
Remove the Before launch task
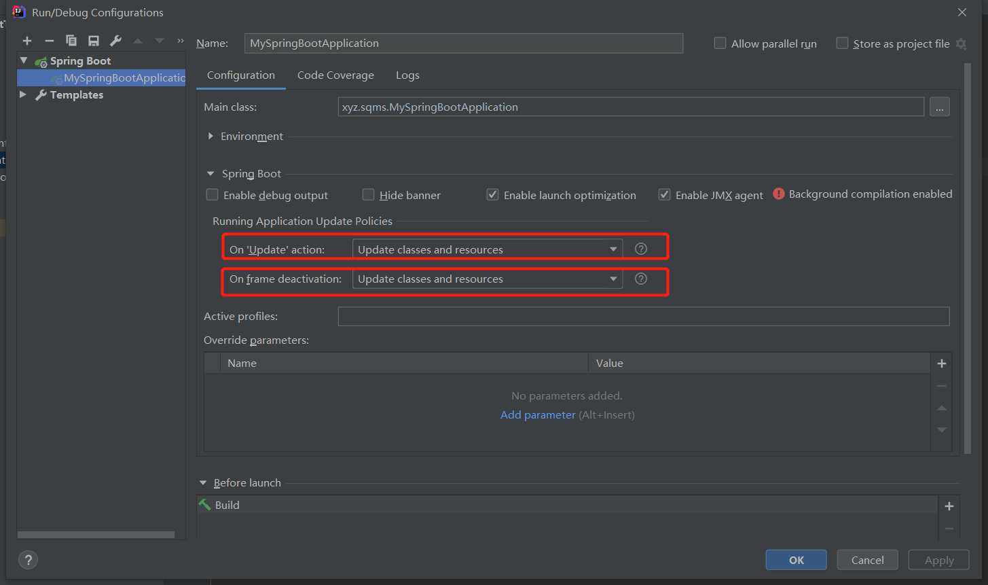[x=949, y=529]
